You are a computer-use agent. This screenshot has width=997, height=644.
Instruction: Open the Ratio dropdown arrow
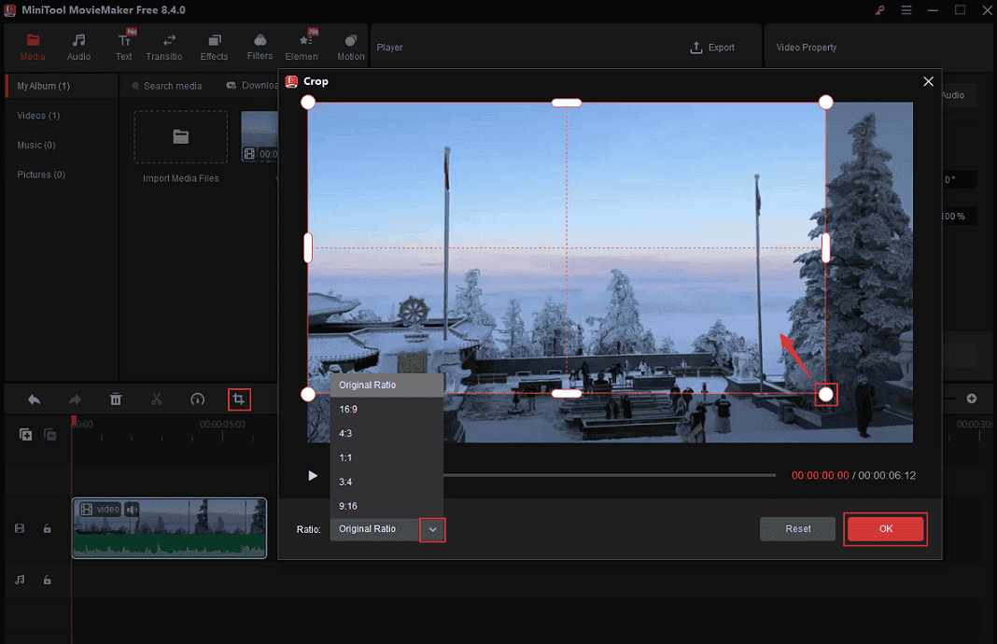tap(431, 529)
